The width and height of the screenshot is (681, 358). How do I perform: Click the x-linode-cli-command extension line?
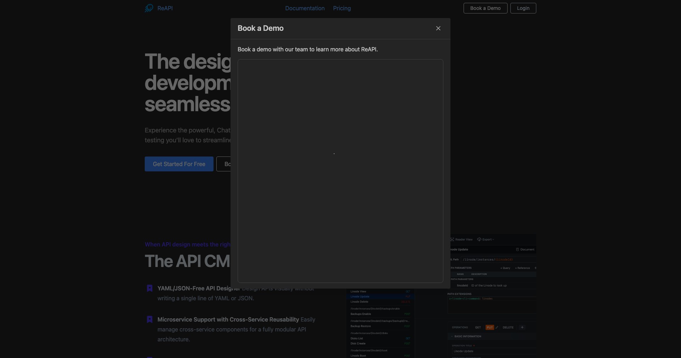471,299
